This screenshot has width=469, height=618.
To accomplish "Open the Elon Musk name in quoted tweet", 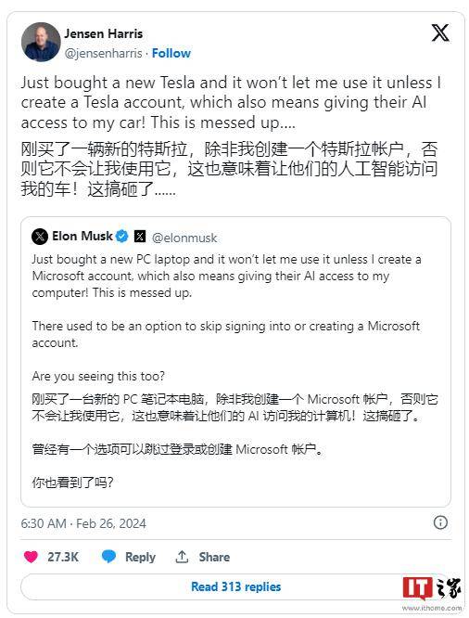I will [82, 236].
